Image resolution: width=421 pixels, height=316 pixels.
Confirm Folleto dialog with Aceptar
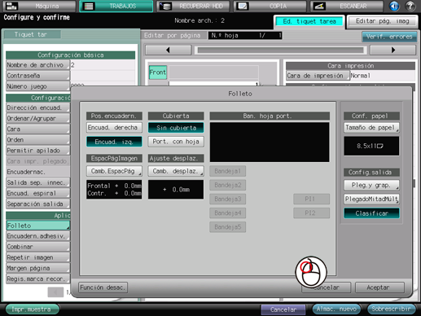coord(379,287)
